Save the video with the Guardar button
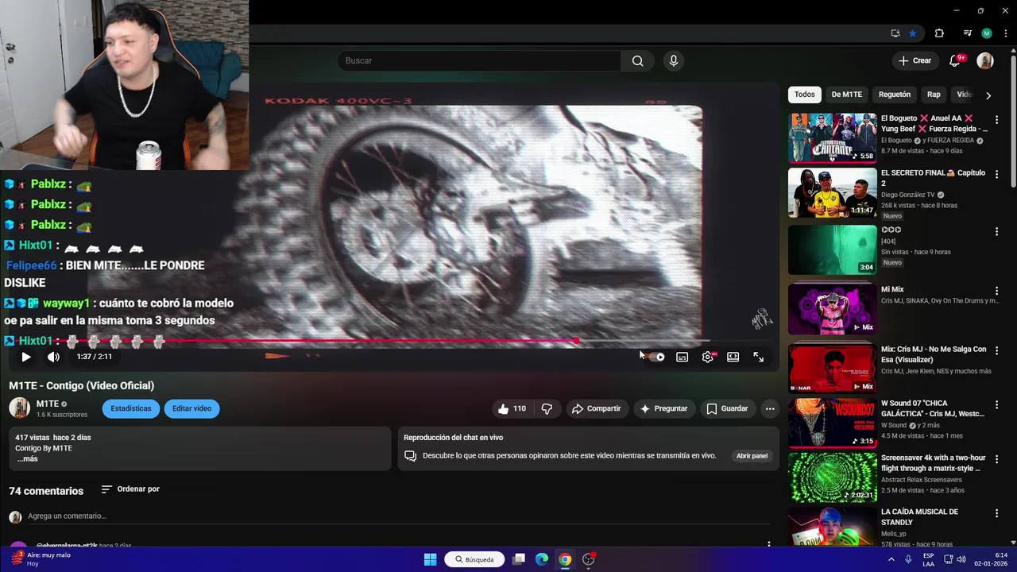This screenshot has height=572, width=1017. click(x=727, y=408)
